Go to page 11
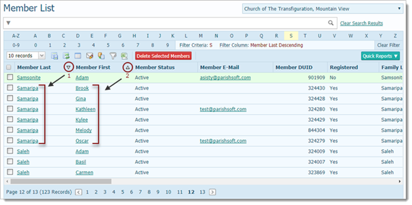Screen dimensions: 412x205 tap(180, 192)
